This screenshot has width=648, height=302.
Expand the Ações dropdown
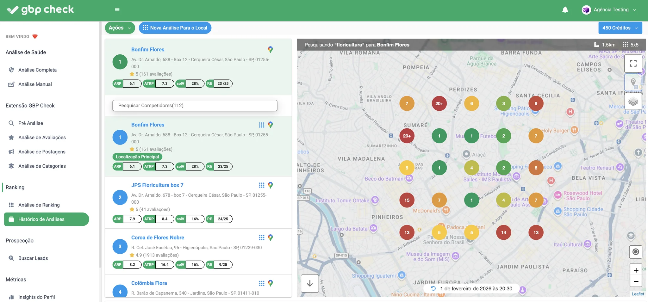(120, 28)
